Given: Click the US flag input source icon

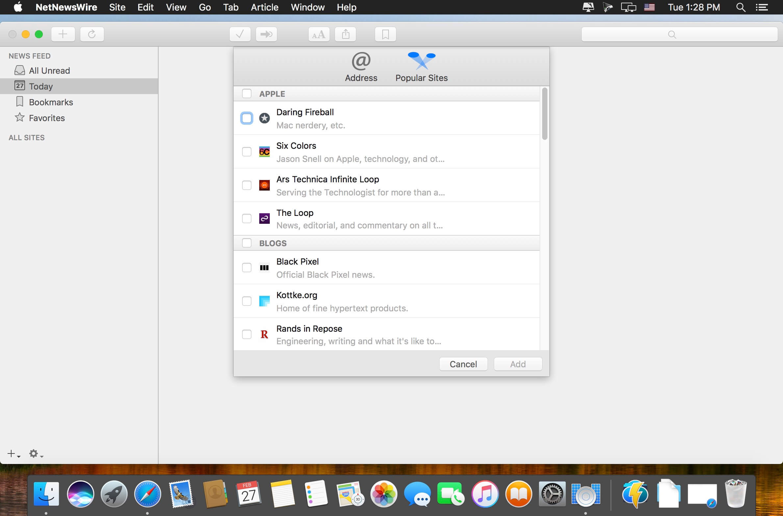Looking at the screenshot, I should [649, 7].
